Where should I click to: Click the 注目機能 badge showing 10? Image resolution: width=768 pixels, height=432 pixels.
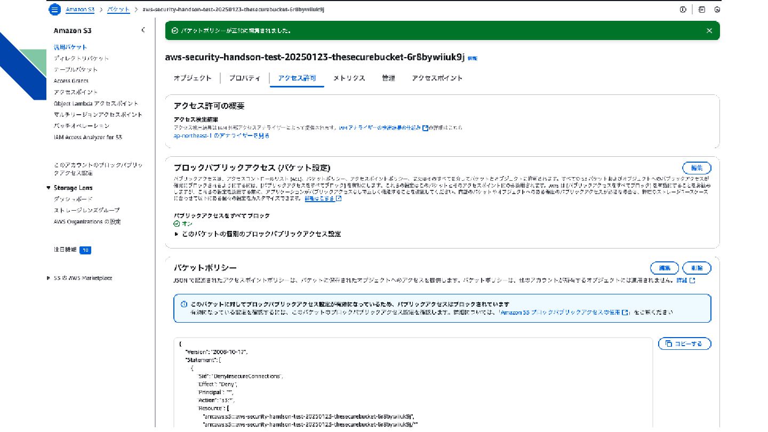point(85,250)
